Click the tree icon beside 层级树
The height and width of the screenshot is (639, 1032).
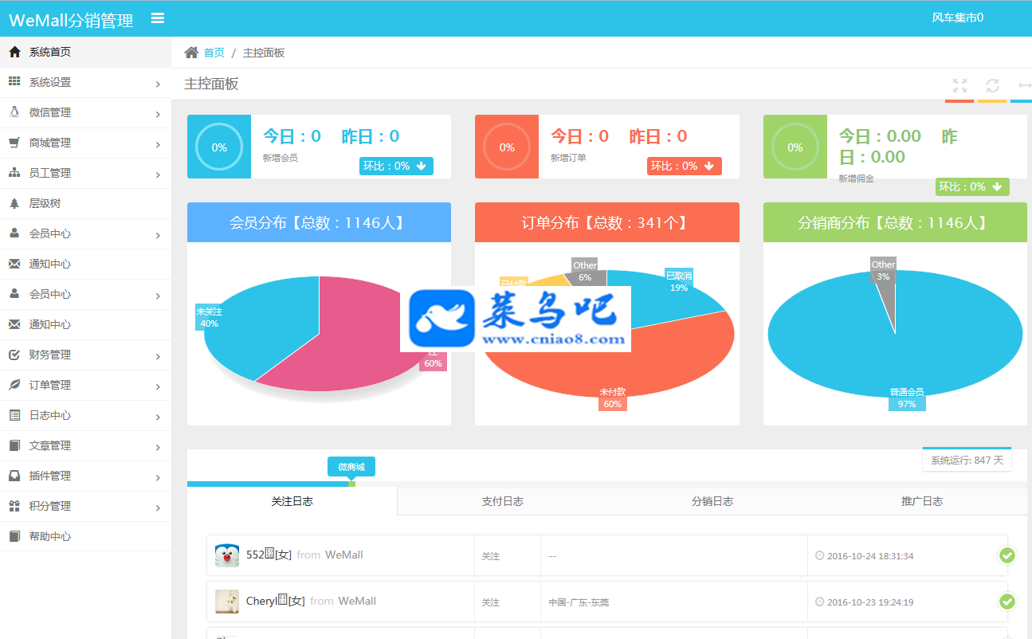point(14,203)
